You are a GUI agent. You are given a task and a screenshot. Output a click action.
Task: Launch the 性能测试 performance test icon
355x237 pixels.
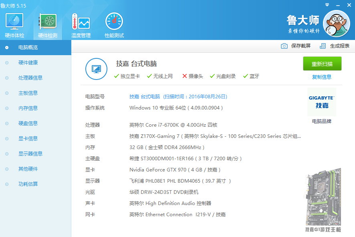tap(114, 25)
